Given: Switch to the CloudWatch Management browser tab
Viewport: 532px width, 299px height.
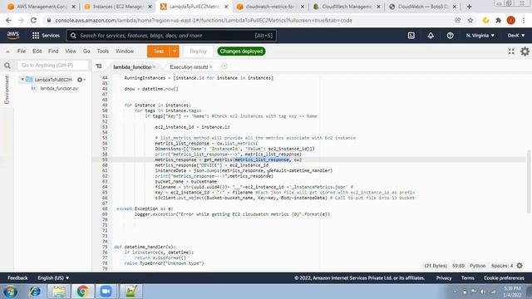Looking at the screenshot, I should 346,7.
